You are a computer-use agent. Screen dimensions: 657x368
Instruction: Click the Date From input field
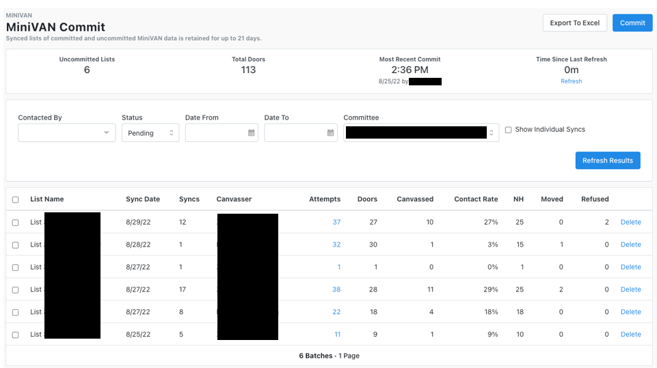click(x=222, y=132)
